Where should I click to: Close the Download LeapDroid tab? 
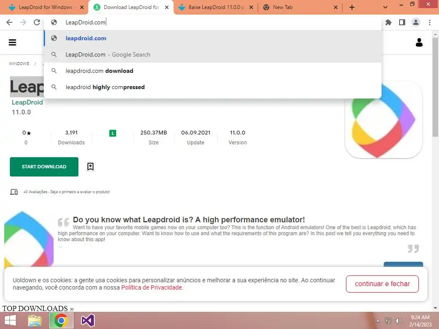tap(167, 8)
